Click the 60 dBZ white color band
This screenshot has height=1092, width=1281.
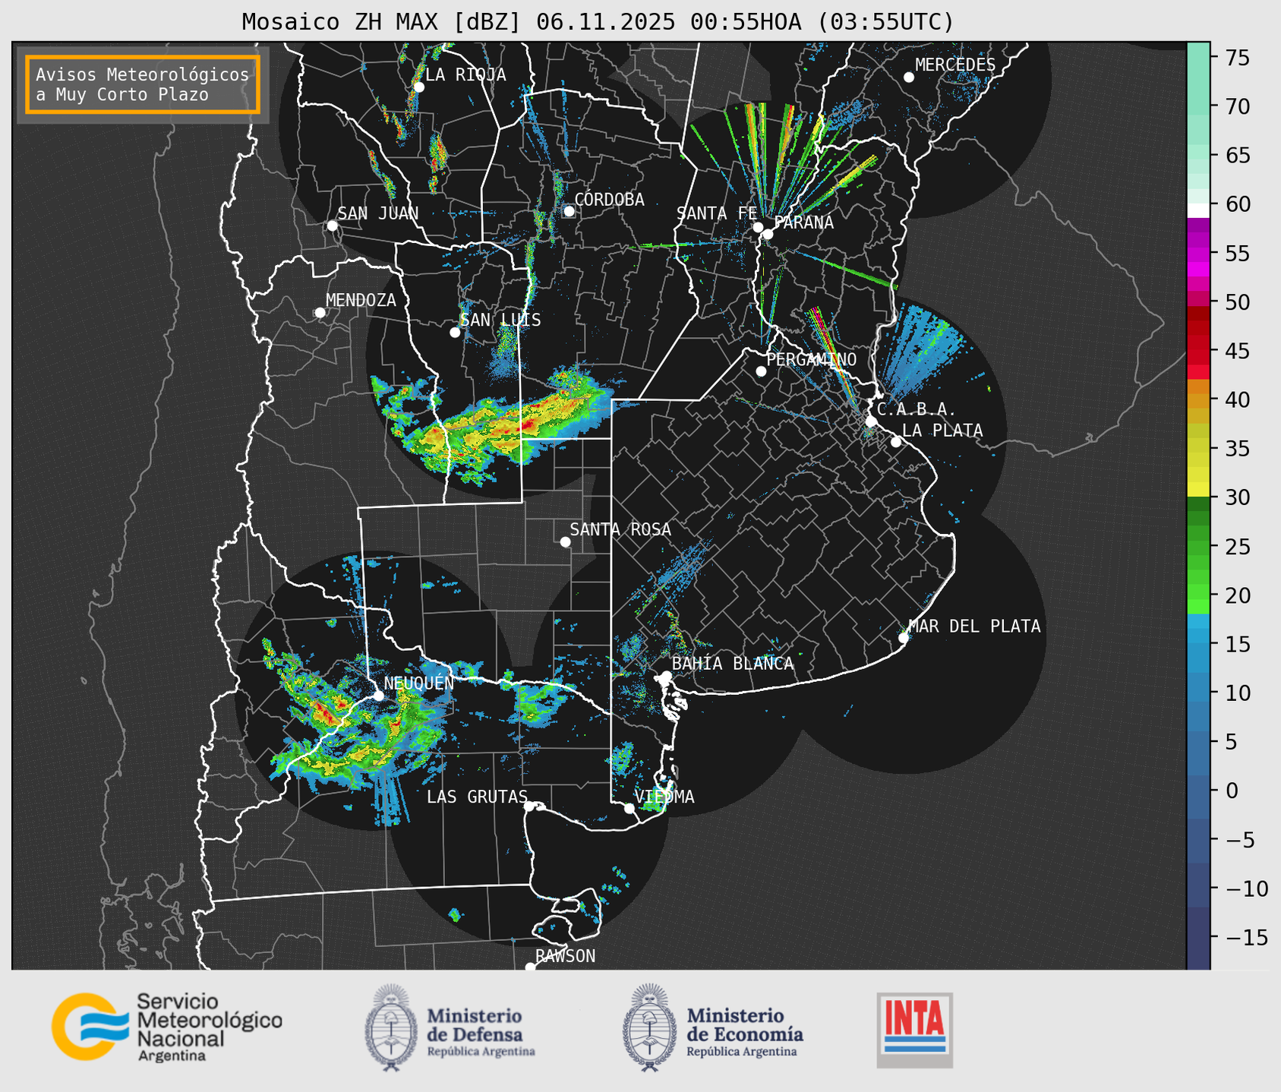(x=1197, y=210)
